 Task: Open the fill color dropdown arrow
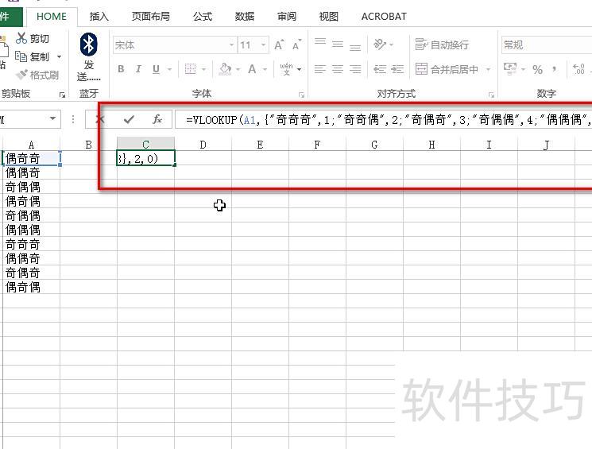click(x=238, y=69)
